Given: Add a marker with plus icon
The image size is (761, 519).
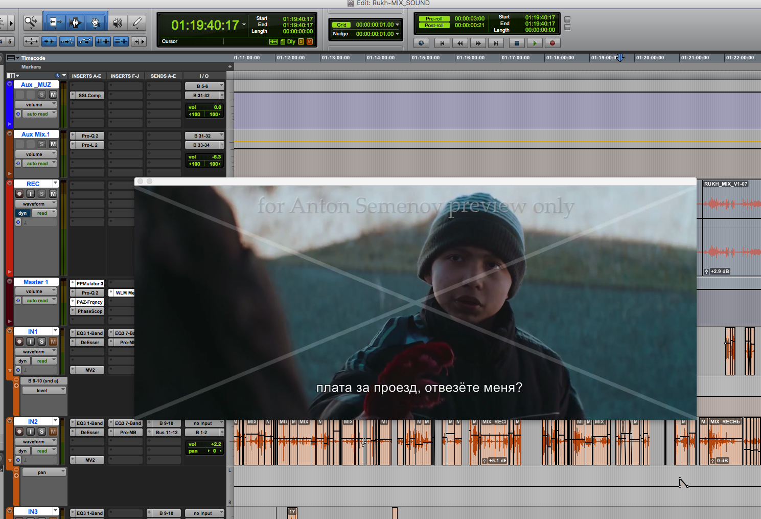Looking at the screenshot, I should coord(230,66).
